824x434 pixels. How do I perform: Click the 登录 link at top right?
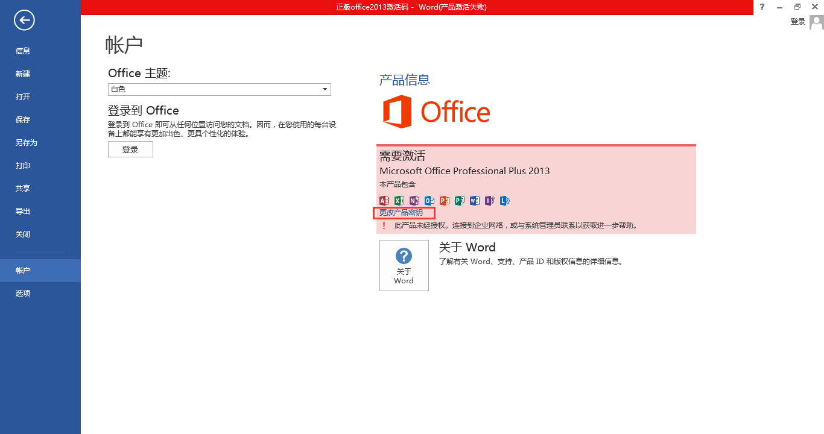(x=797, y=20)
